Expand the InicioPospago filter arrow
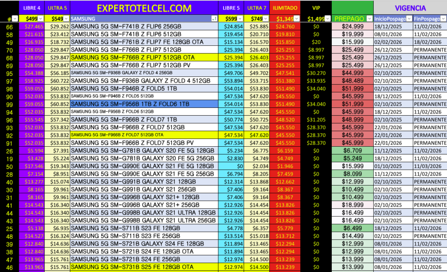 click(408, 18)
